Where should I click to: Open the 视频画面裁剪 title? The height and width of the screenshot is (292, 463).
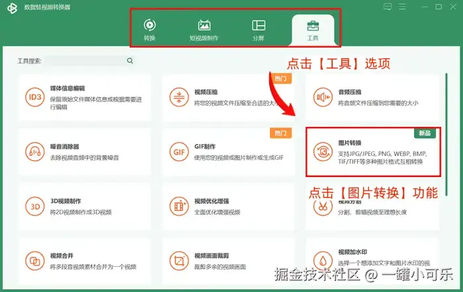[x=212, y=256]
